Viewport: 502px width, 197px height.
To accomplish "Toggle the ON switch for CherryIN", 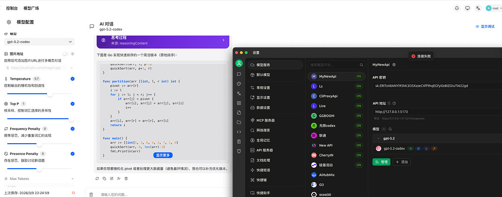I will coord(358,155).
